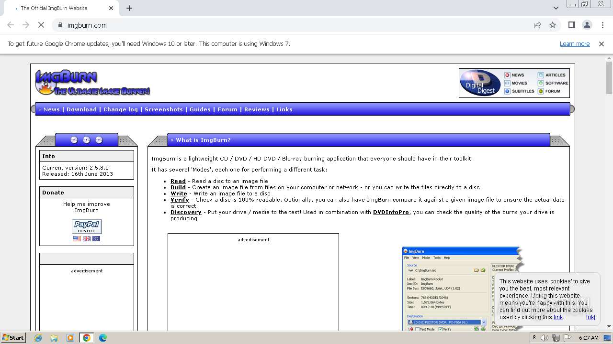613x344 pixels.
Task: Select the US flag donate icon
Action: click(x=77, y=238)
